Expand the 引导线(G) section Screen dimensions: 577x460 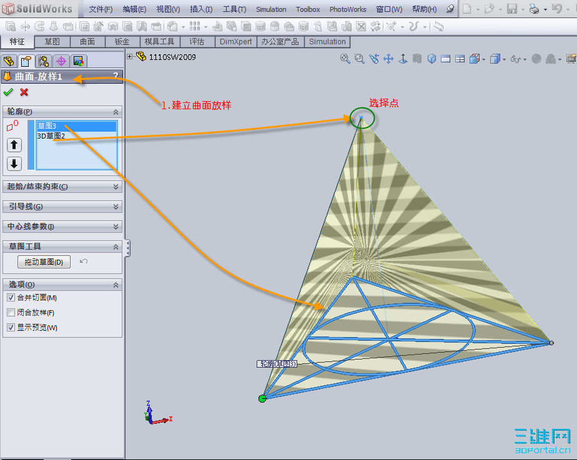116,207
